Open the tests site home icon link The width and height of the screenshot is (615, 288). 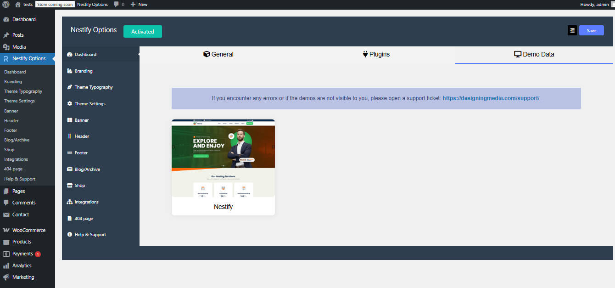coord(18,4)
